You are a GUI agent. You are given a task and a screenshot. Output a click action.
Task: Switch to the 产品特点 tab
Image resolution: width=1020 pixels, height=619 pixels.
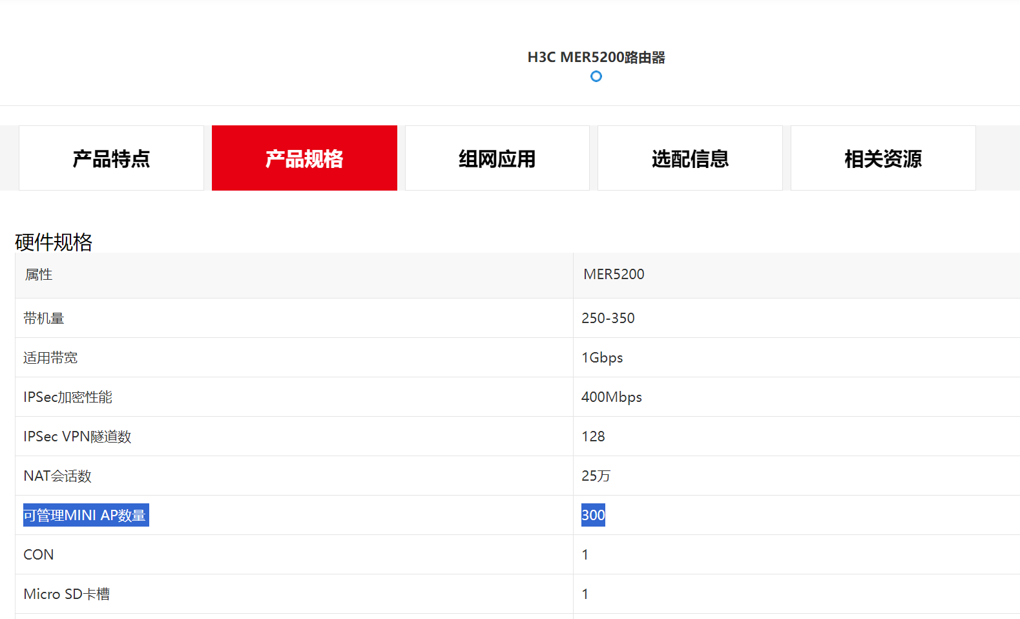coord(111,158)
